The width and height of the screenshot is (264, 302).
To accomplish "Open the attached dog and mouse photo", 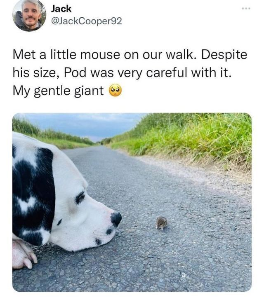I will tap(132, 202).
